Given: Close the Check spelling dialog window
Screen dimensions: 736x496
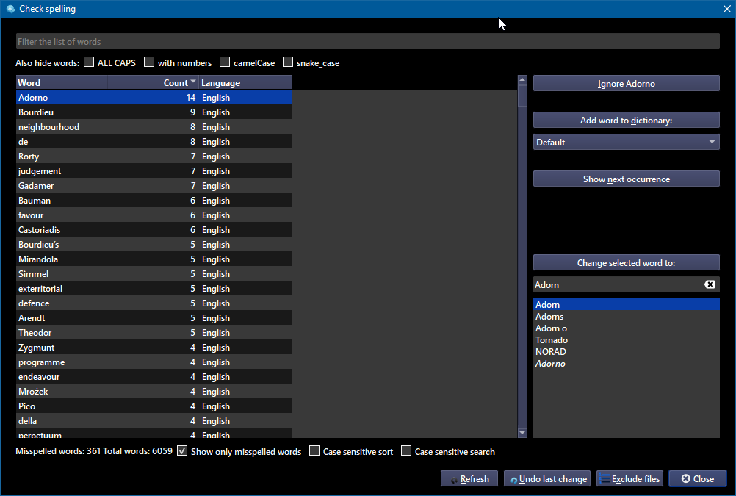Looking at the screenshot, I should (726, 9).
